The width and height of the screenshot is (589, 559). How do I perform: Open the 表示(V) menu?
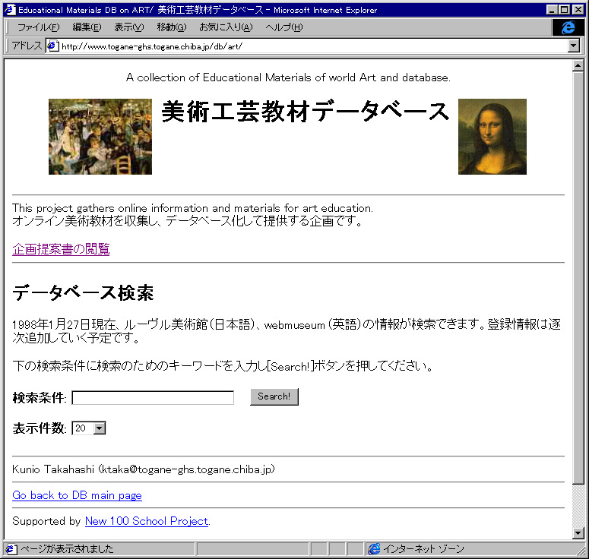[129, 27]
